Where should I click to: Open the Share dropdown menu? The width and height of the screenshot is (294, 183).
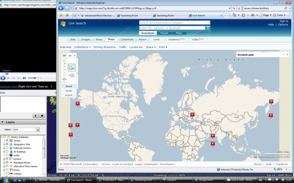[x=151, y=47]
